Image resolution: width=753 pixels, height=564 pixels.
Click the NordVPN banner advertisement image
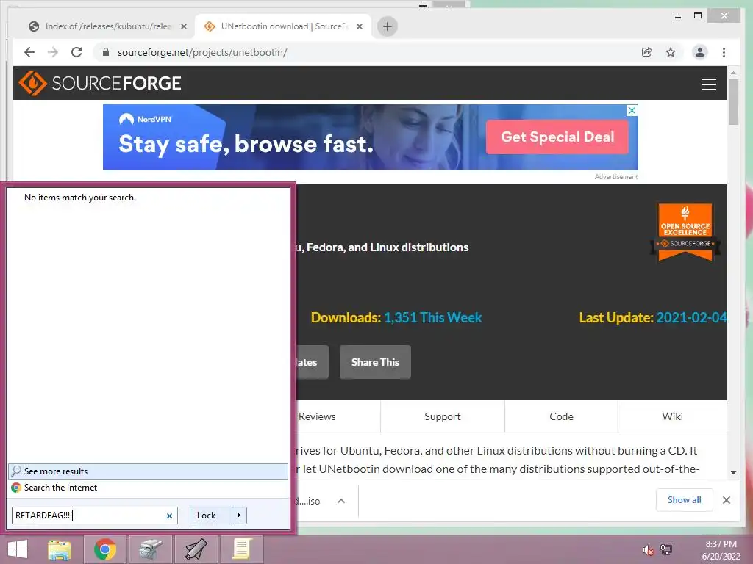click(x=371, y=137)
